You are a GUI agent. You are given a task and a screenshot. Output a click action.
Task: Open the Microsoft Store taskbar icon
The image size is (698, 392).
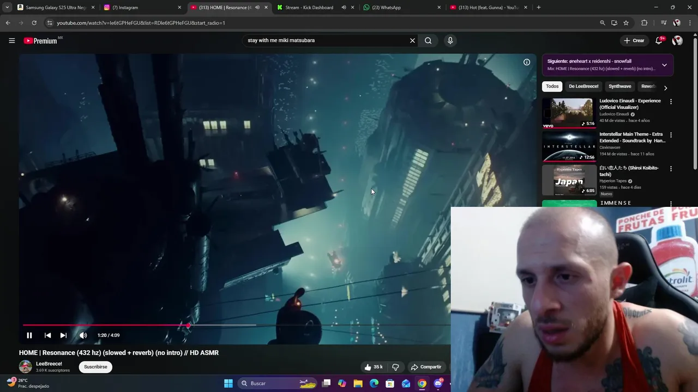tap(390, 383)
